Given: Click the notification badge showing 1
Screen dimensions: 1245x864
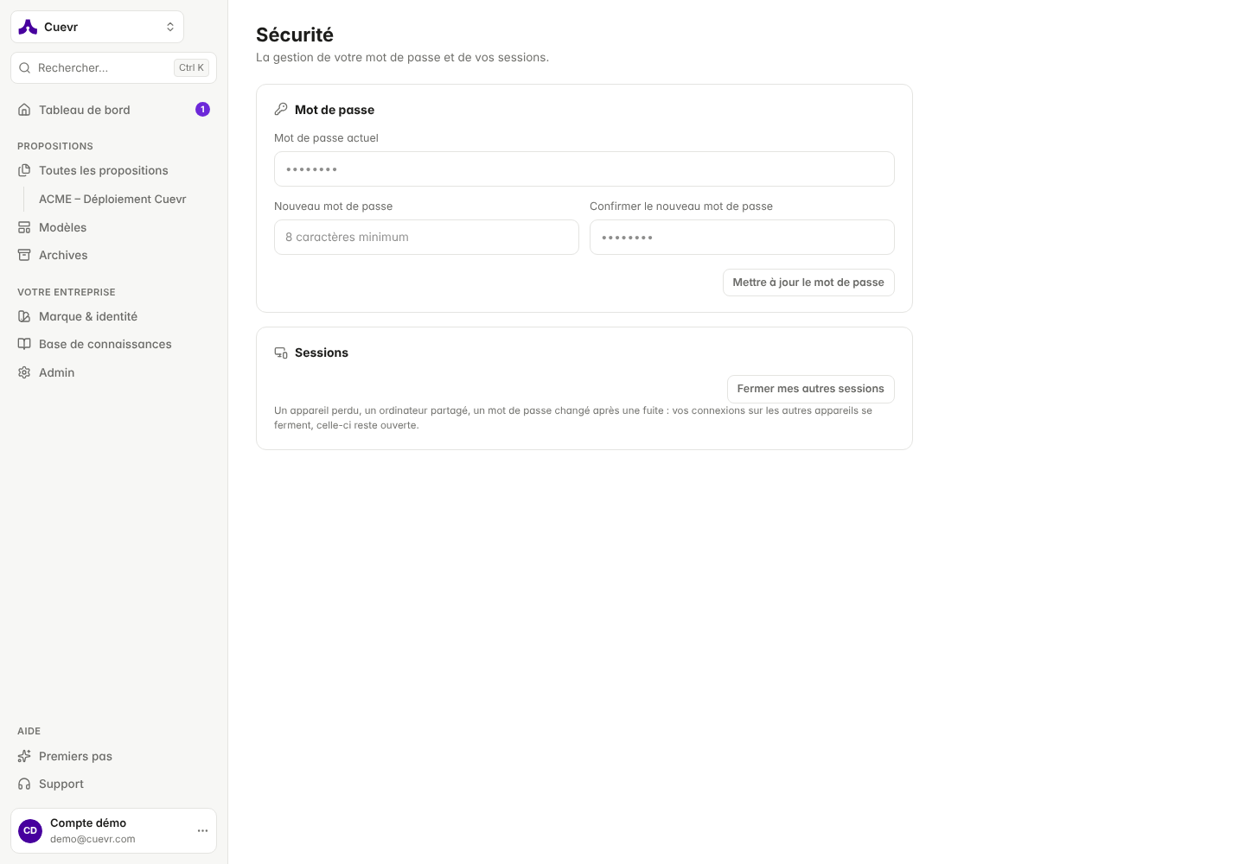Looking at the screenshot, I should [202, 109].
